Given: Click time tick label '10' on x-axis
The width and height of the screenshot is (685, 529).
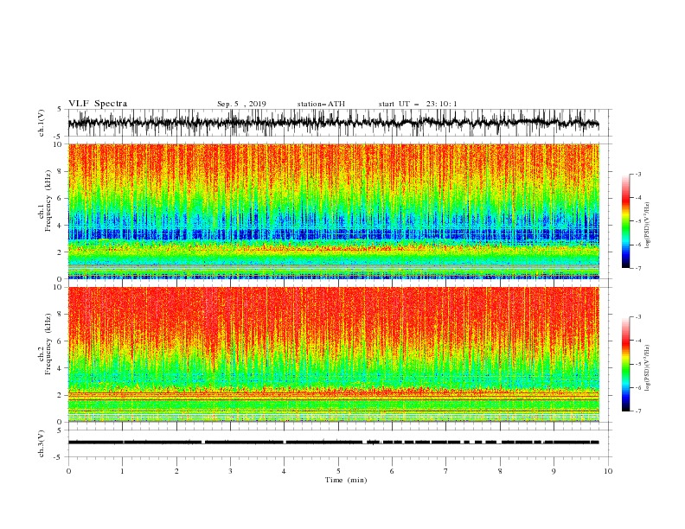Looking at the screenshot, I should (x=608, y=471).
